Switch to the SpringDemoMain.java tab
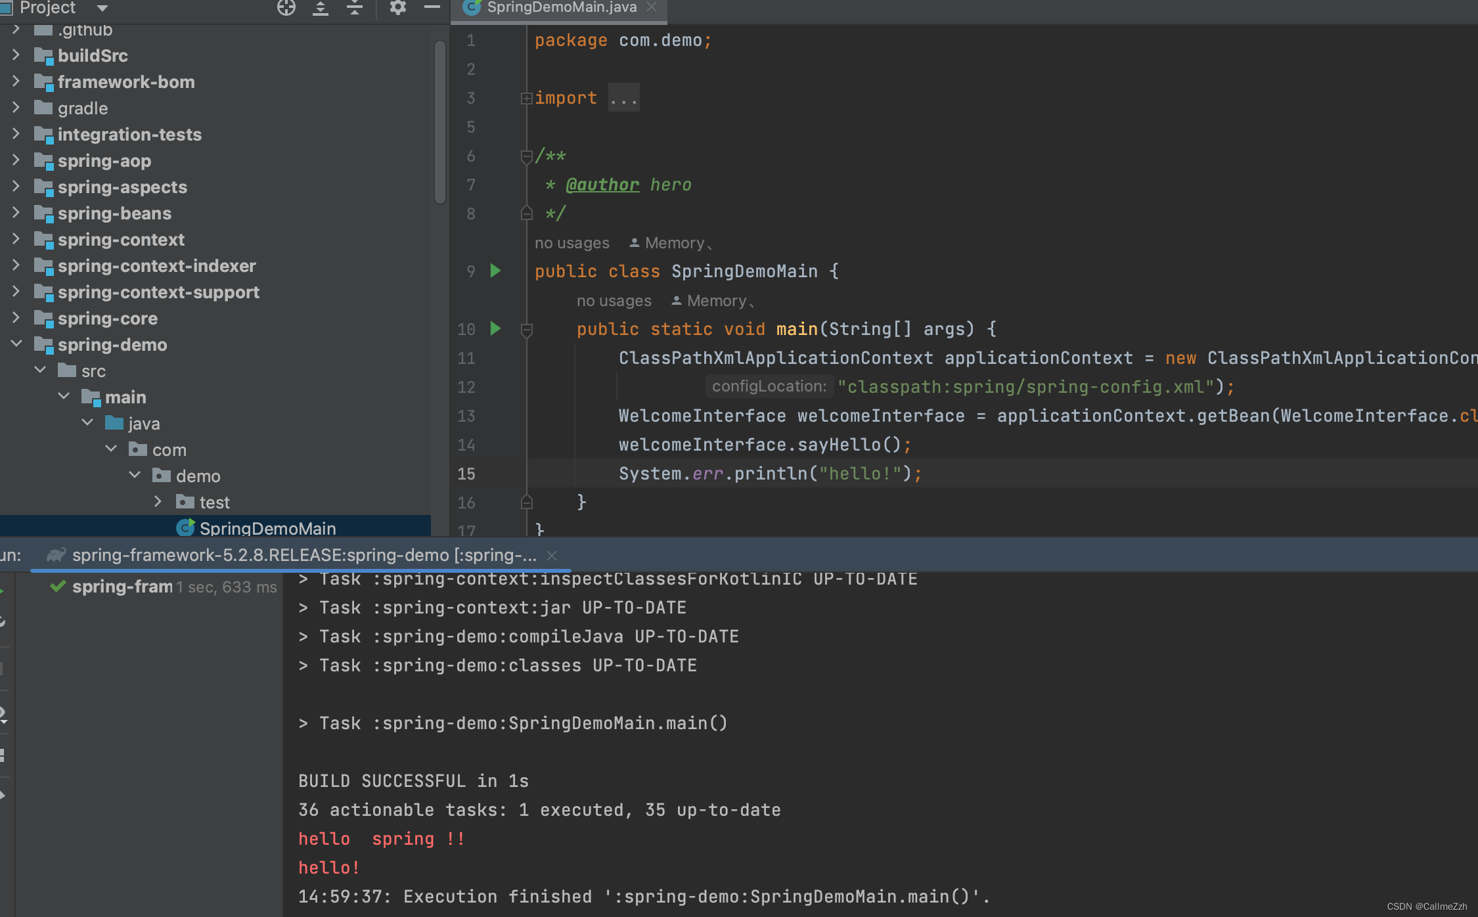 click(x=562, y=8)
